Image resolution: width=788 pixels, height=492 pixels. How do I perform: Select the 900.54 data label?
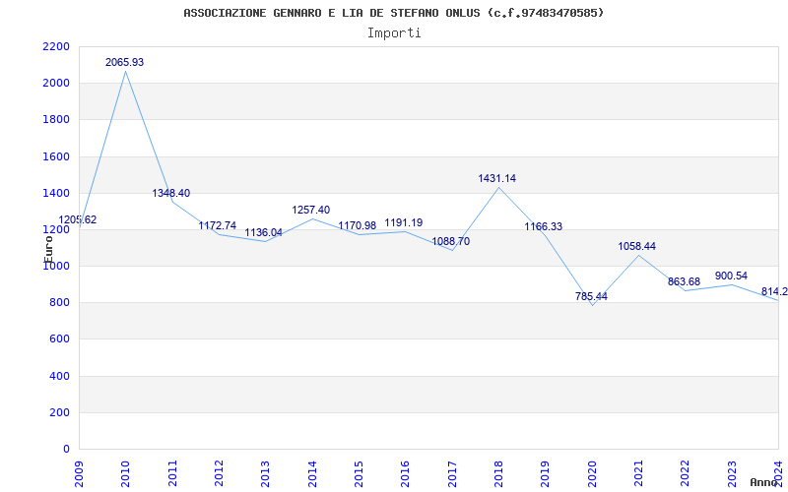point(731,277)
